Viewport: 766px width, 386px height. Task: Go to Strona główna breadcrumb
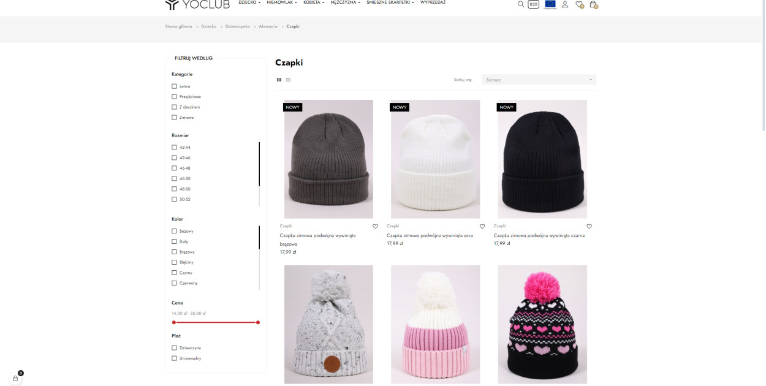click(x=178, y=26)
